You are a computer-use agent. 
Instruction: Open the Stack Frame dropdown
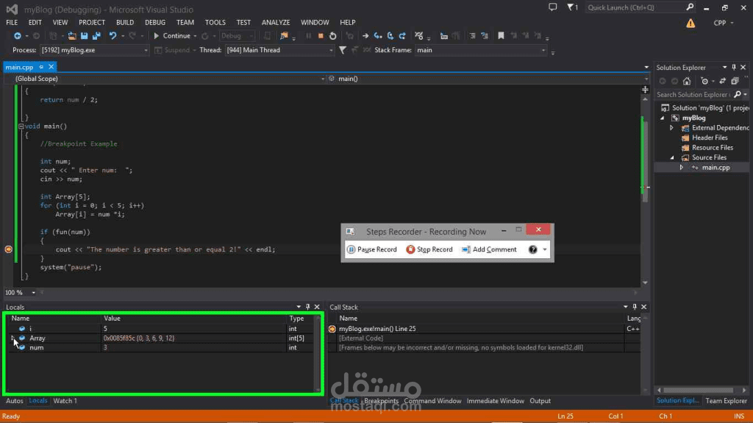click(x=543, y=50)
